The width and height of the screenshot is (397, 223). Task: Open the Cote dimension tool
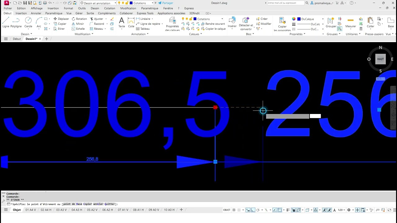tap(131, 22)
